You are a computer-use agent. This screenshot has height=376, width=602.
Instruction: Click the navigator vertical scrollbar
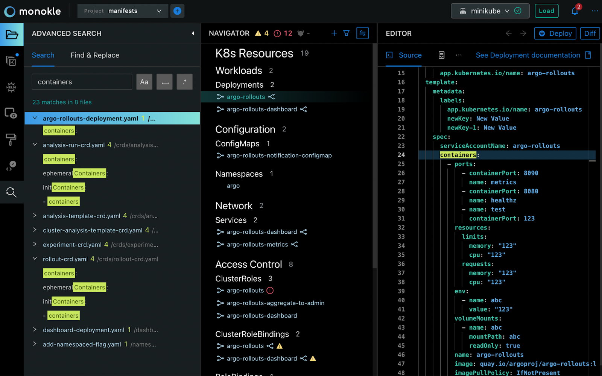(x=374, y=156)
